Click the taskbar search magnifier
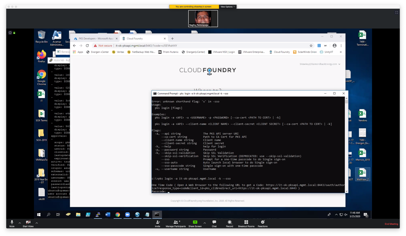The image size is (406, 236). click(x=49, y=215)
